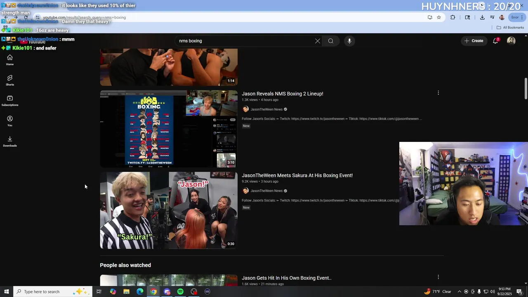Click the tab search icon in toolbar

(x=467, y=17)
